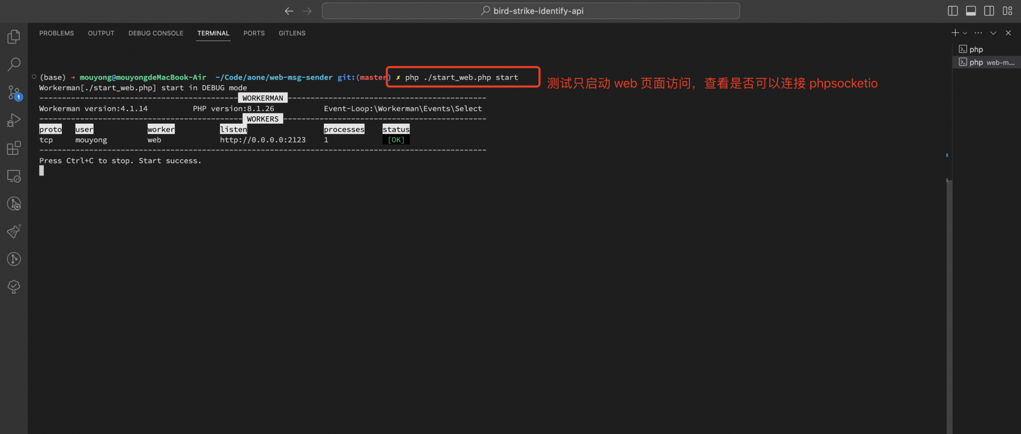The width and height of the screenshot is (1021, 434).
Task: Open the Run and Debug view
Action: pyautogui.click(x=14, y=120)
